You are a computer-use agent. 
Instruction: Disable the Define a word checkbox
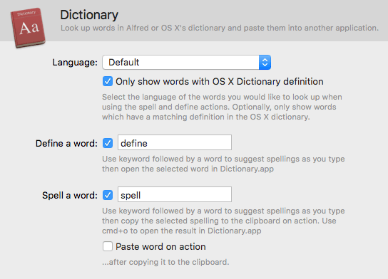[x=108, y=143]
